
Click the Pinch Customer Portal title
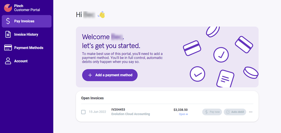(x=27, y=8)
